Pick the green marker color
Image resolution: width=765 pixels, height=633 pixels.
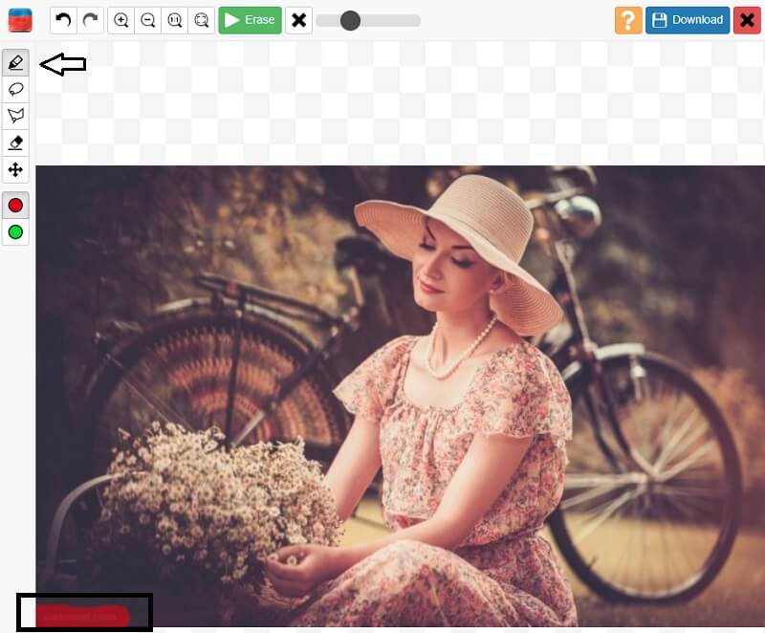pyautogui.click(x=15, y=232)
